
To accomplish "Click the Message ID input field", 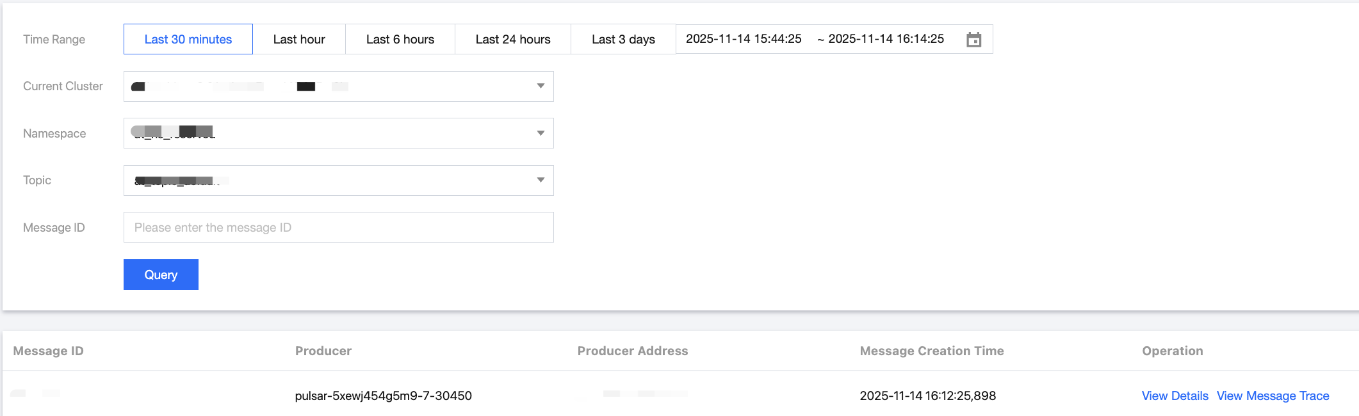I will pyautogui.click(x=338, y=227).
